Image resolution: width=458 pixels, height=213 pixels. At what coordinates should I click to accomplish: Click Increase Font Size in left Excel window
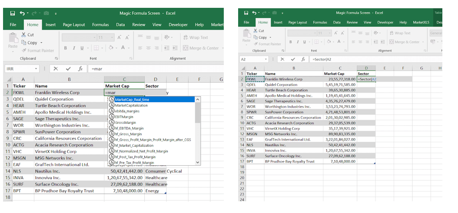click(119, 37)
